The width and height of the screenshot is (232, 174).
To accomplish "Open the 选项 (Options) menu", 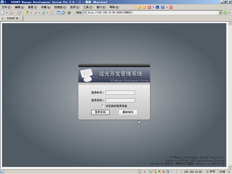I will pos(75,7).
